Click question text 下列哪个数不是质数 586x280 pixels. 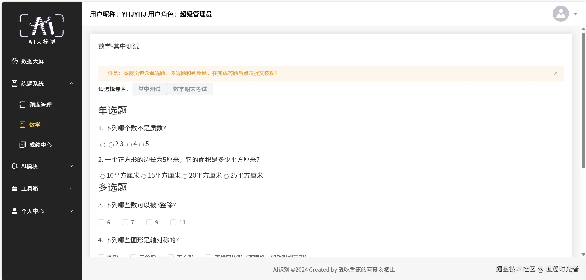(132, 128)
